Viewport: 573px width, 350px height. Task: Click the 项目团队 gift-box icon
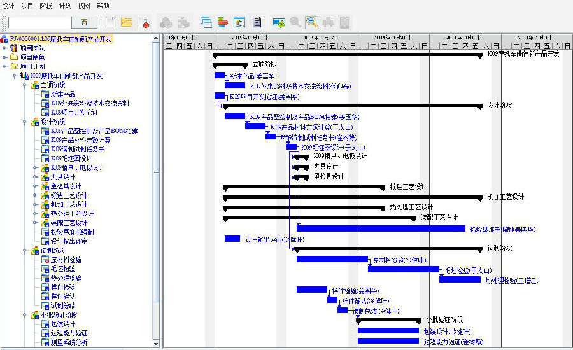pos(14,48)
